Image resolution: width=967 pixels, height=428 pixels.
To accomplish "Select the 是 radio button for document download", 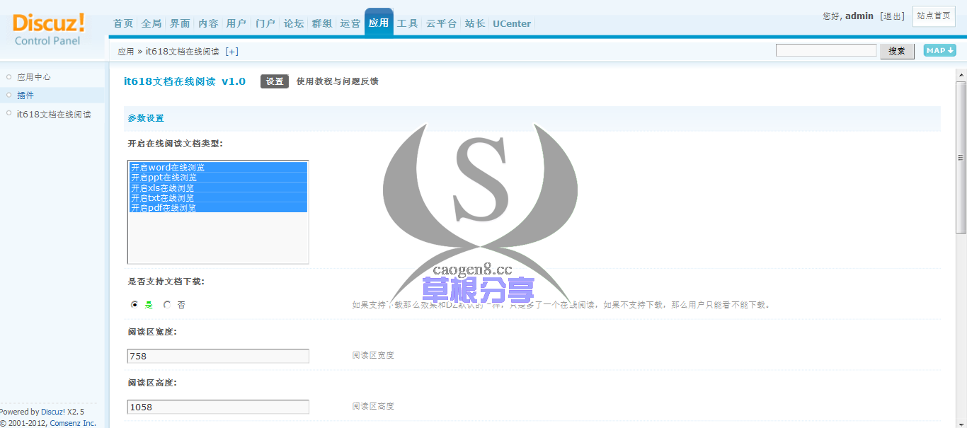I will click(134, 304).
